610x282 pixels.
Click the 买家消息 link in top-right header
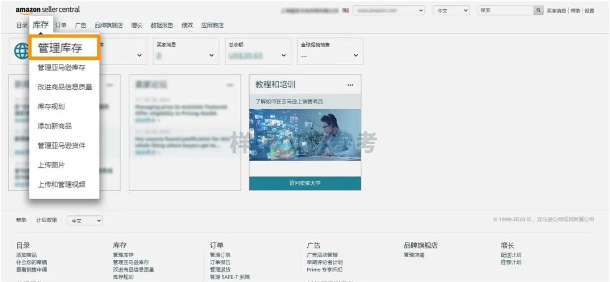557,11
